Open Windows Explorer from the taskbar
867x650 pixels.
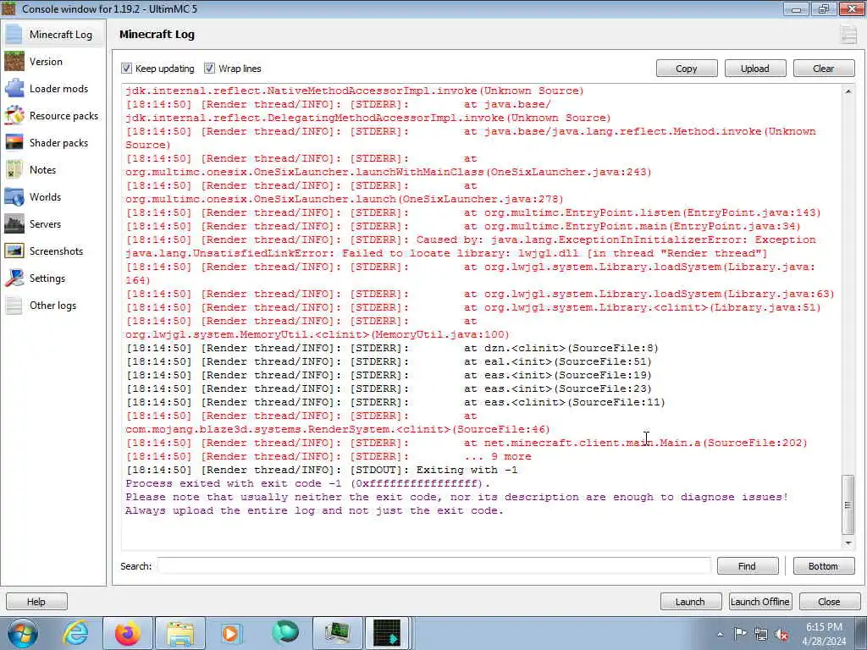click(x=180, y=633)
